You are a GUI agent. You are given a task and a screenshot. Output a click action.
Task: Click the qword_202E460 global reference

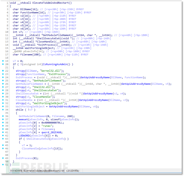[51, 132]
